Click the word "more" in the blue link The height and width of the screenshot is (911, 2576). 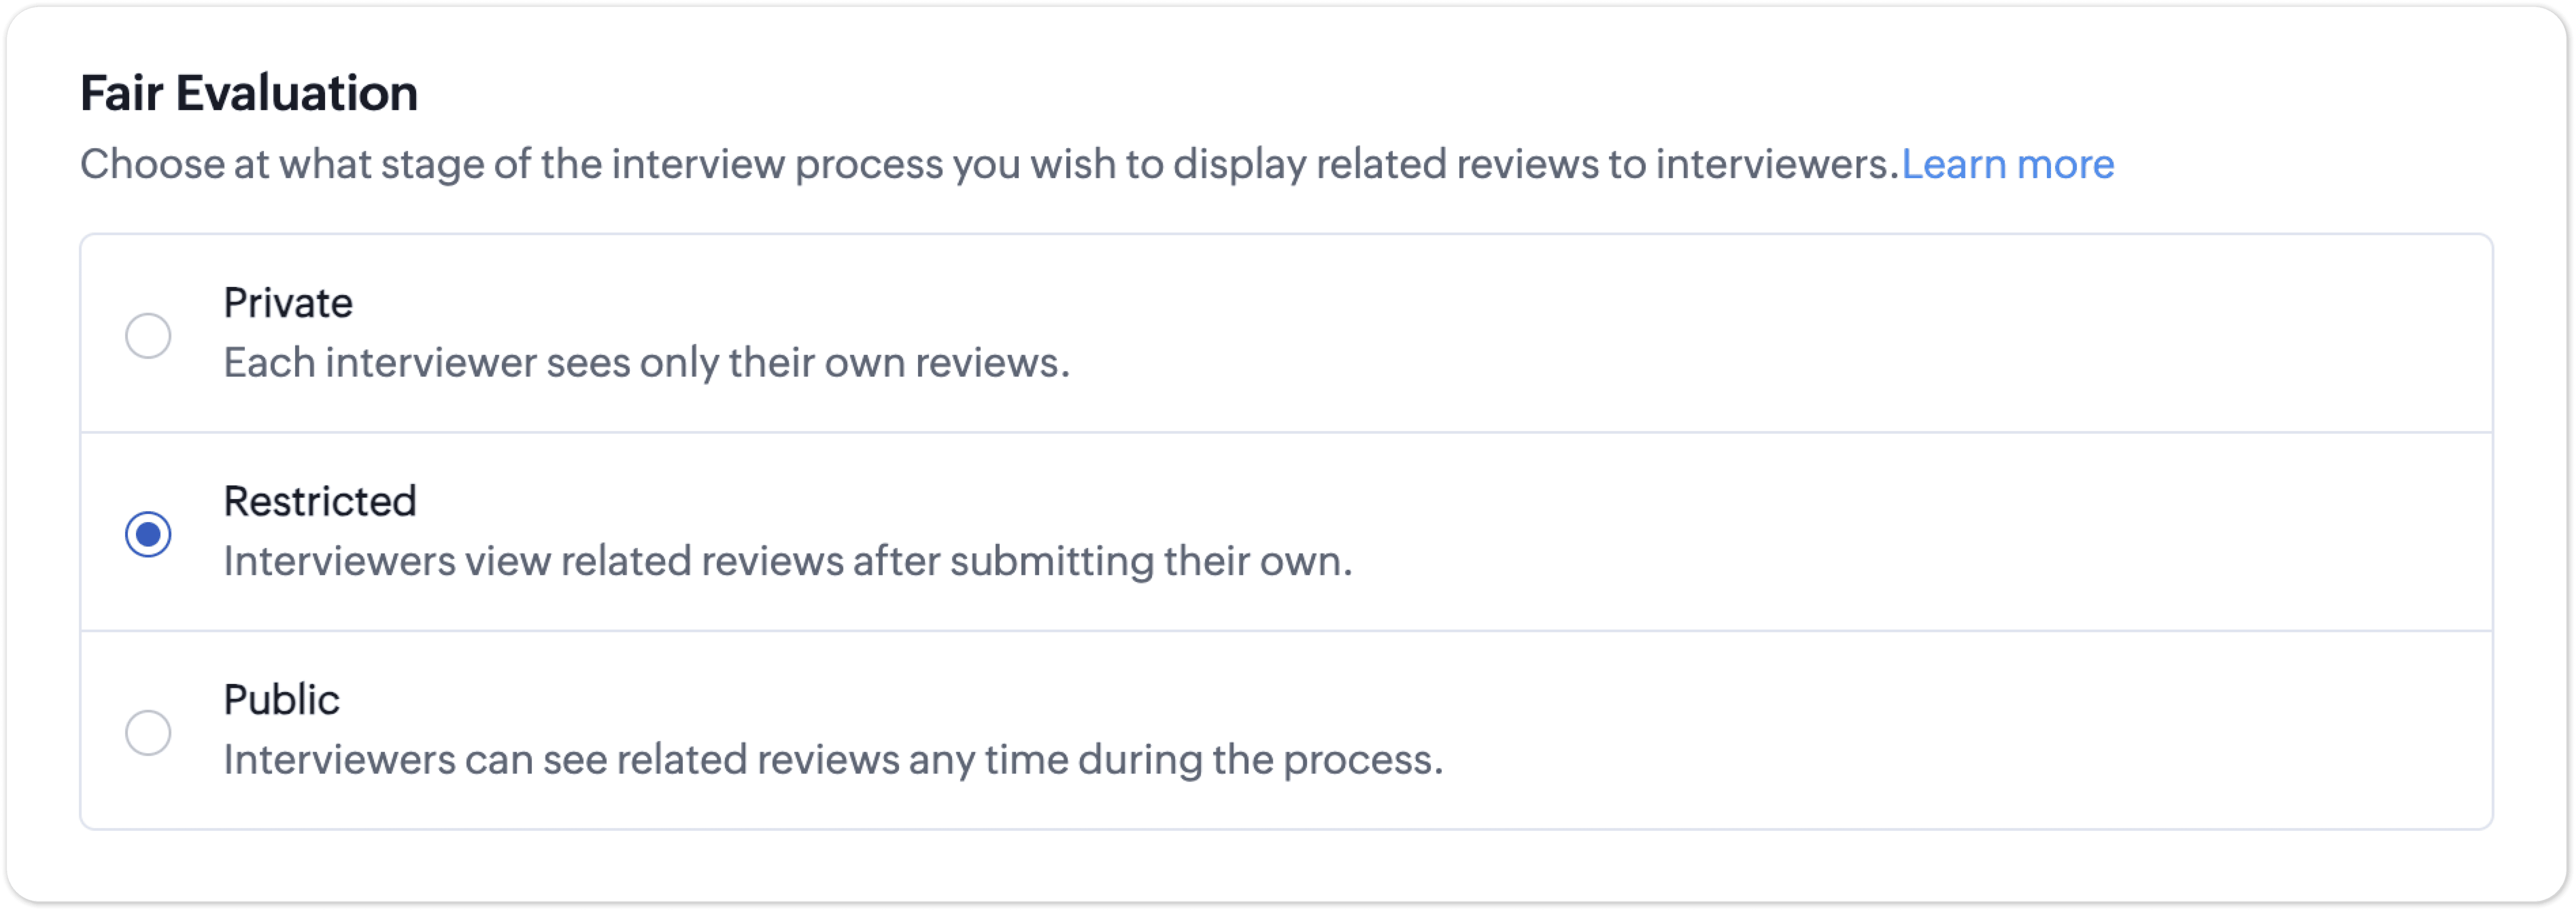click(x=2065, y=164)
